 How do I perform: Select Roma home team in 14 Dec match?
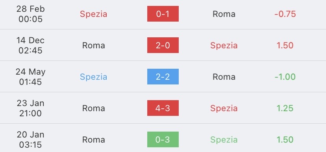point(94,46)
